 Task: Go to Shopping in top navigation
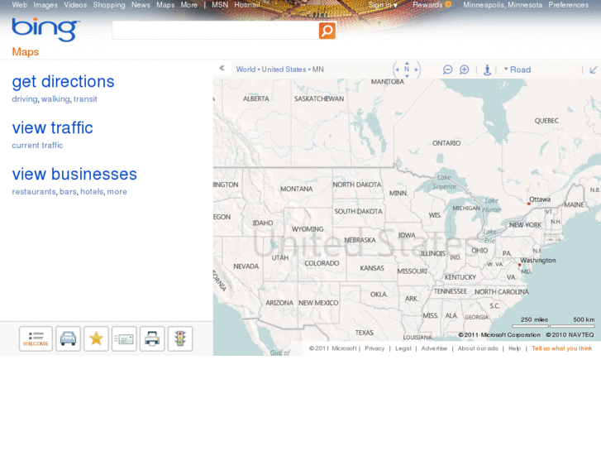(109, 5)
